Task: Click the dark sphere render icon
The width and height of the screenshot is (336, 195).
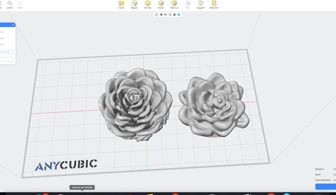Action: click(x=174, y=15)
